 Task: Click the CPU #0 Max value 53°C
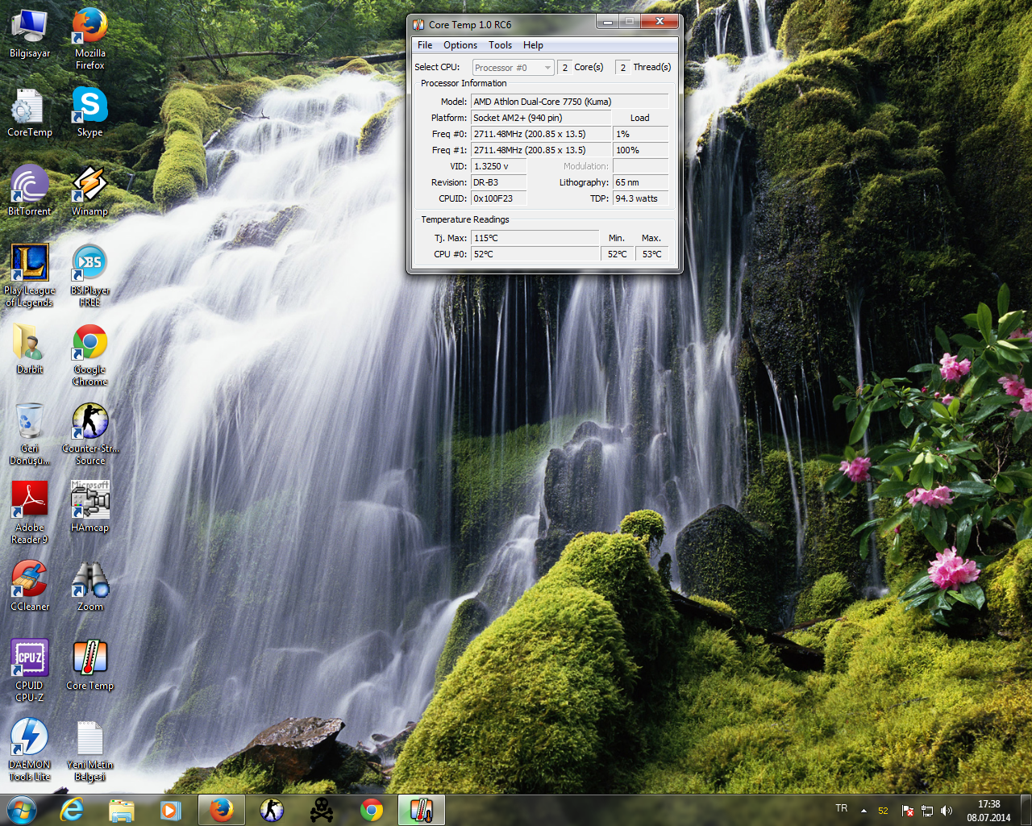pyautogui.click(x=652, y=254)
